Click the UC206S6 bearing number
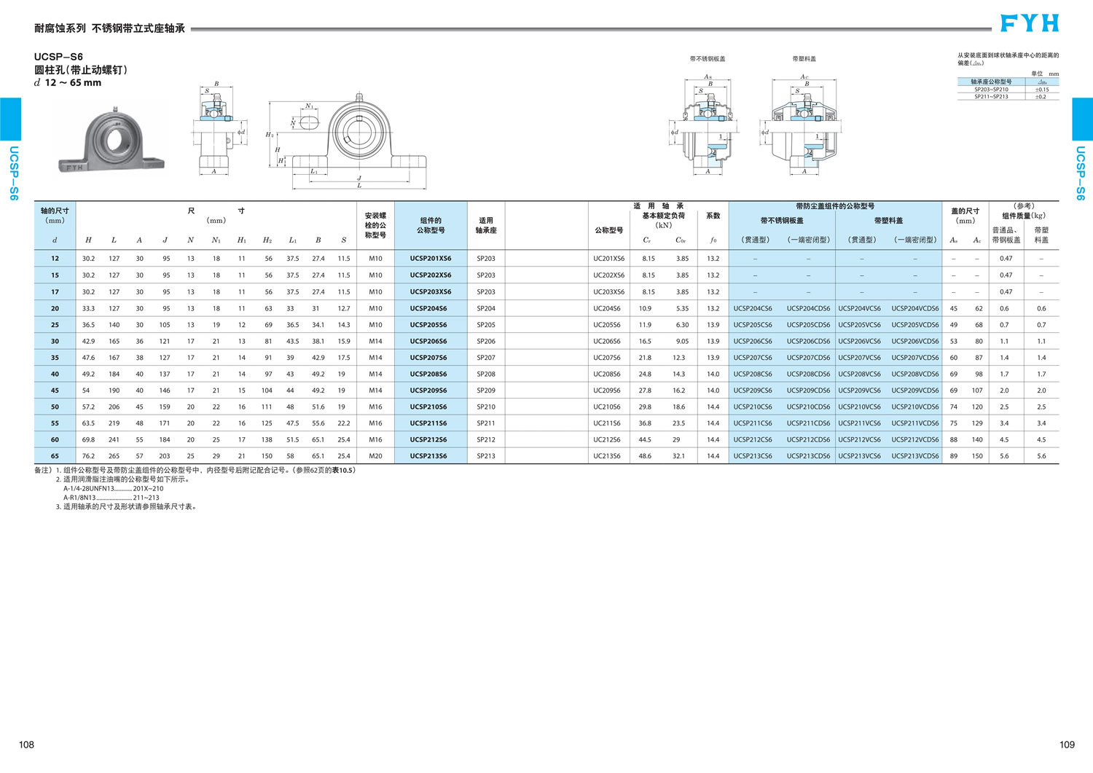The width and height of the screenshot is (1093, 773). tap(607, 341)
